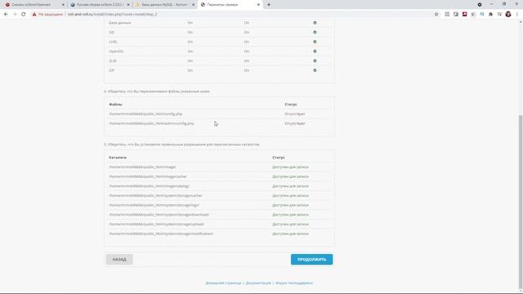Bookmark this page with the star icon

(x=436, y=15)
